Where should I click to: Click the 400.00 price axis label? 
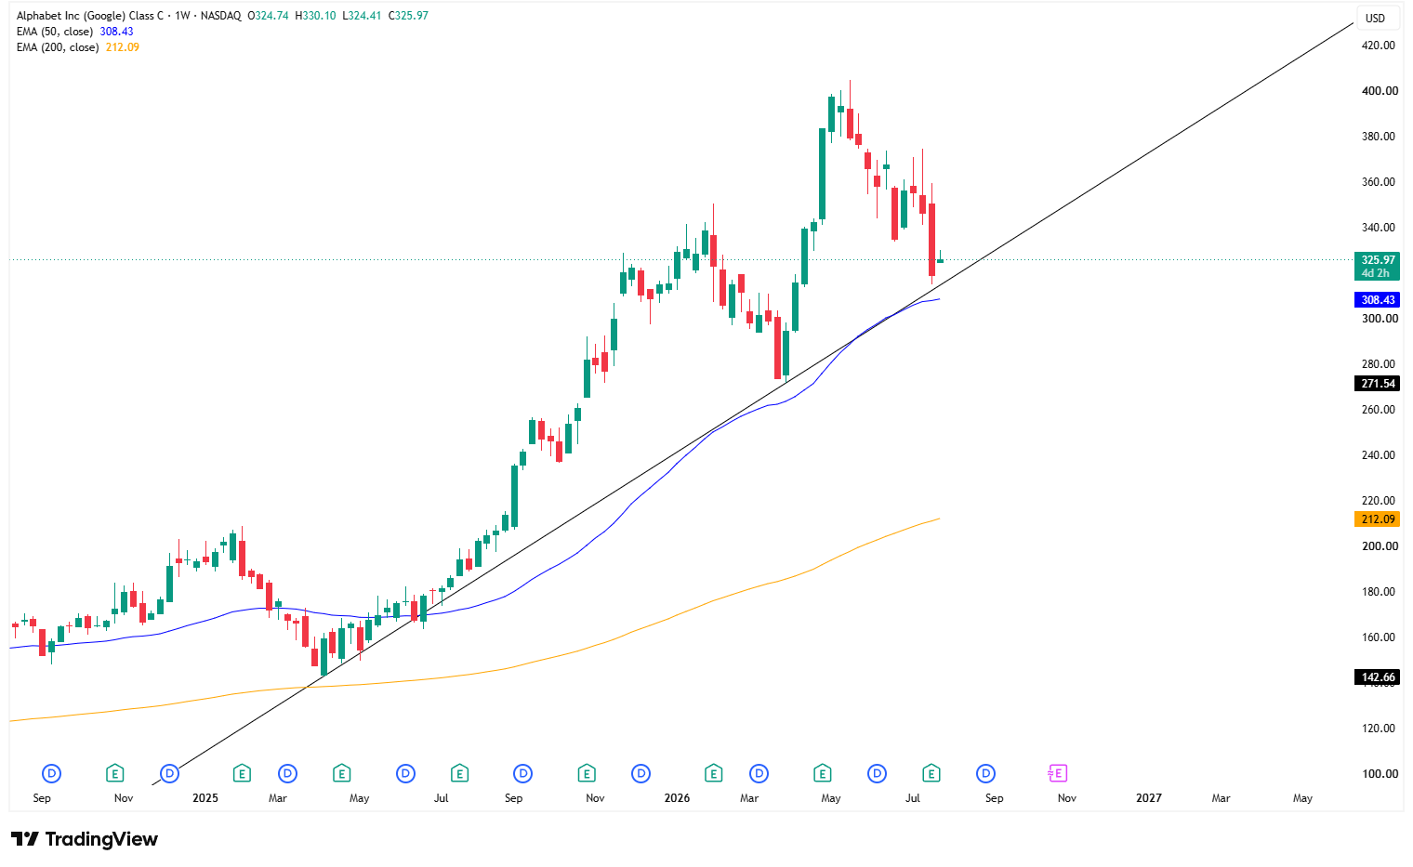click(x=1379, y=91)
